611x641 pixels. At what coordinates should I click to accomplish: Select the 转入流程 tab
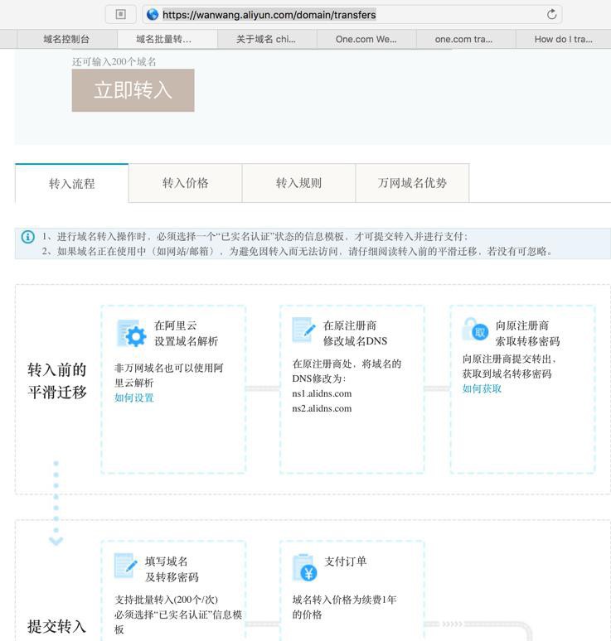(71, 183)
